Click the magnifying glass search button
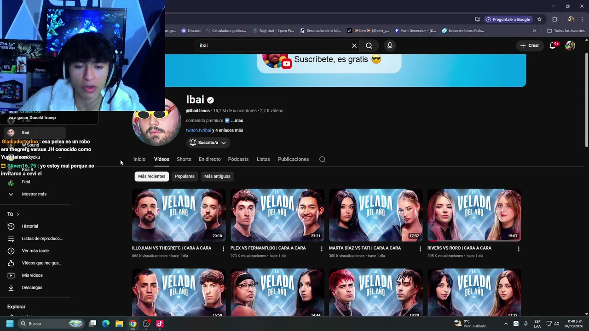 369,46
